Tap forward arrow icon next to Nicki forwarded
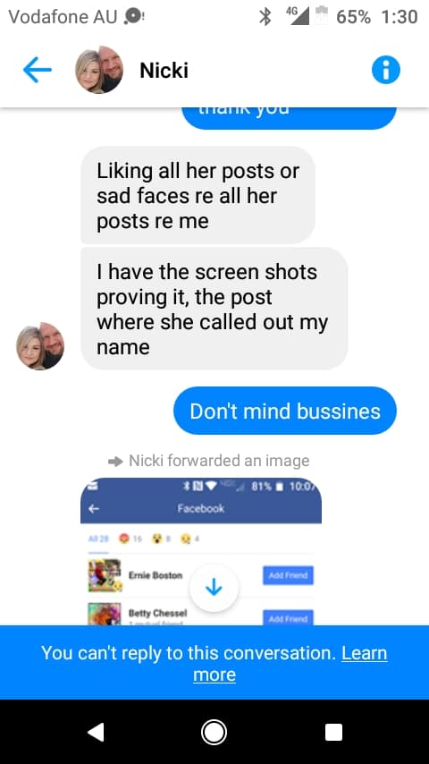Image resolution: width=429 pixels, height=764 pixels. click(x=115, y=461)
